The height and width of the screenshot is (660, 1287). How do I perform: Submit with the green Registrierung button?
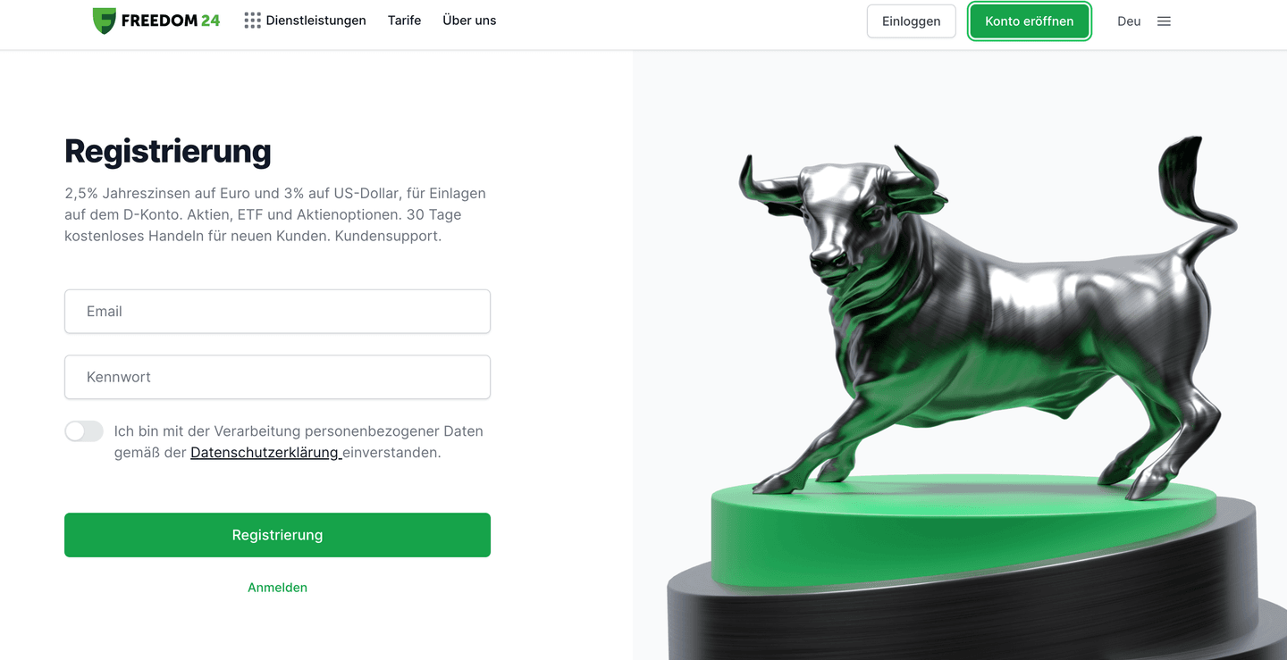pyautogui.click(x=277, y=535)
